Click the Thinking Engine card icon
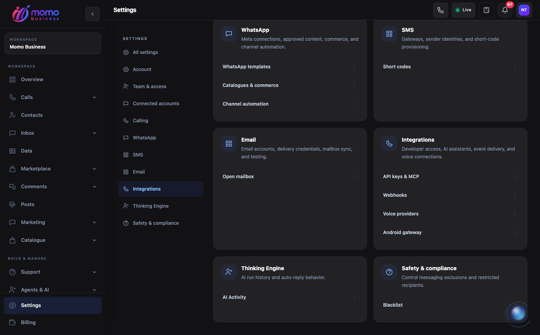 [x=229, y=272]
